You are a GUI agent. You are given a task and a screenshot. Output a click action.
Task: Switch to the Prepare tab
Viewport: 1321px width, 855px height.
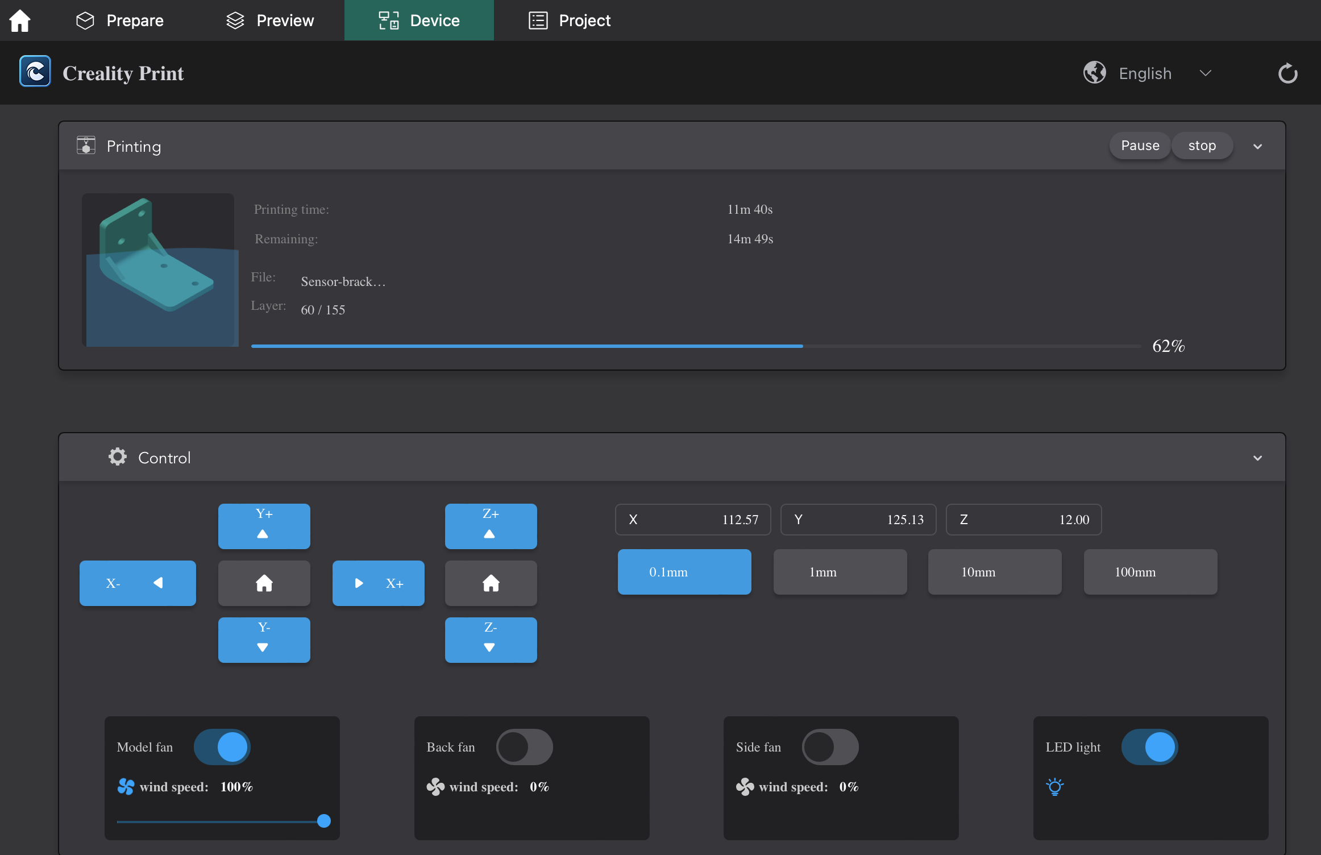point(120,20)
